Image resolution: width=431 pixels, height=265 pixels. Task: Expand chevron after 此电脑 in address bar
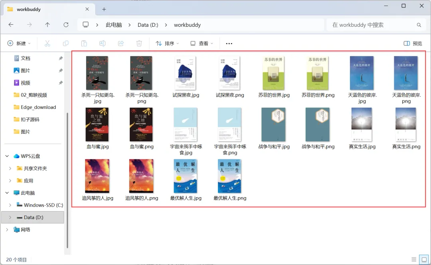click(x=129, y=25)
